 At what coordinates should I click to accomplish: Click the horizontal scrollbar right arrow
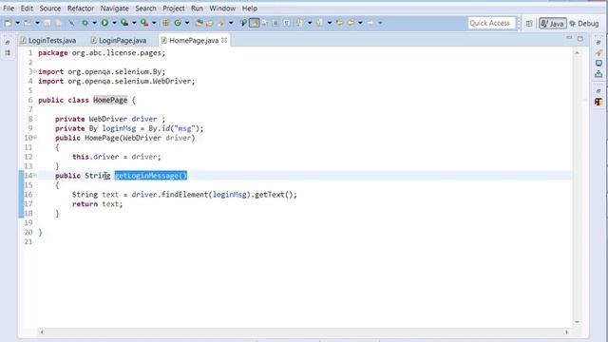point(566,332)
